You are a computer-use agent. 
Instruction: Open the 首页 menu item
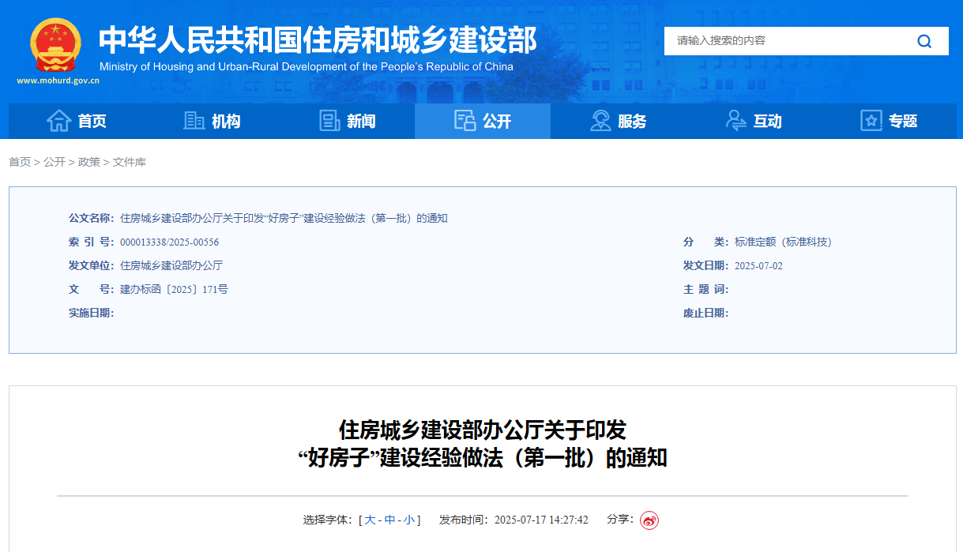pyautogui.click(x=88, y=121)
